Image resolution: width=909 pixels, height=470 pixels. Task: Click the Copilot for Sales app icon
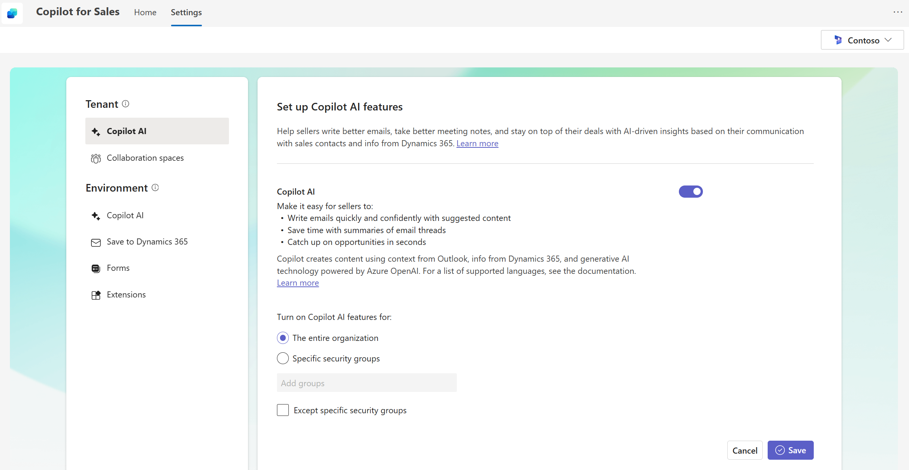pos(12,12)
